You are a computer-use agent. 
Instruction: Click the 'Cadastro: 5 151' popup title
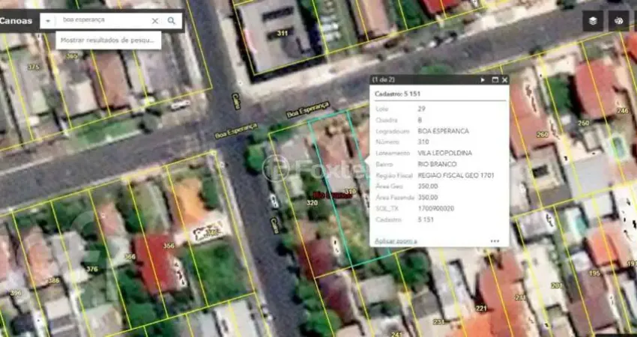[397, 94]
